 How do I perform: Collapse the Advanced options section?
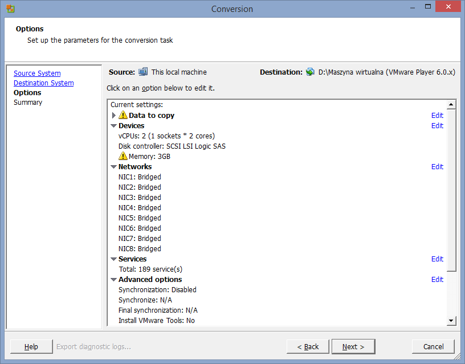click(114, 280)
